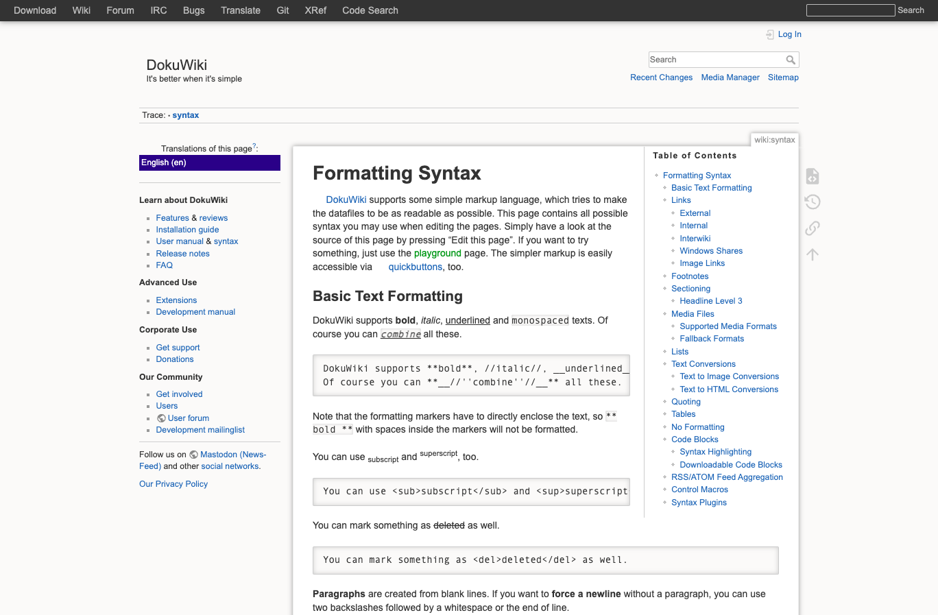Image resolution: width=938 pixels, height=615 pixels.
Task: Open the quickbuttons link
Action: pyautogui.click(x=416, y=267)
